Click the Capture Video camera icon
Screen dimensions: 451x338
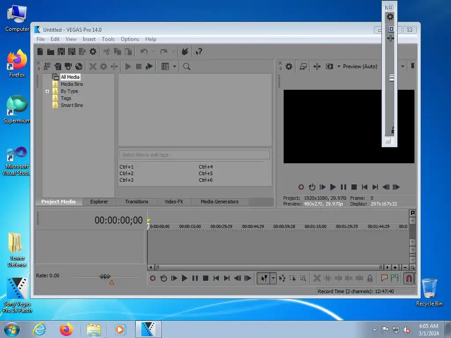coord(68,67)
